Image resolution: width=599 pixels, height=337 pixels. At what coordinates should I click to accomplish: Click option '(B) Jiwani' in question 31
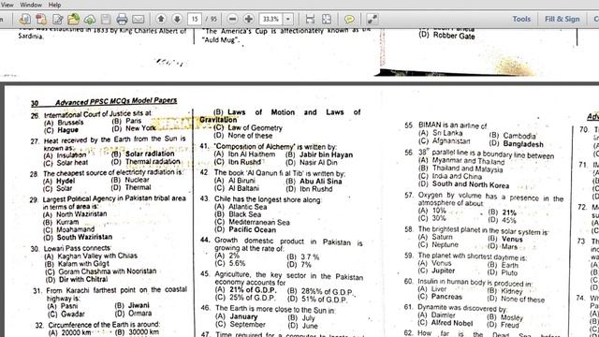pyautogui.click(x=132, y=305)
